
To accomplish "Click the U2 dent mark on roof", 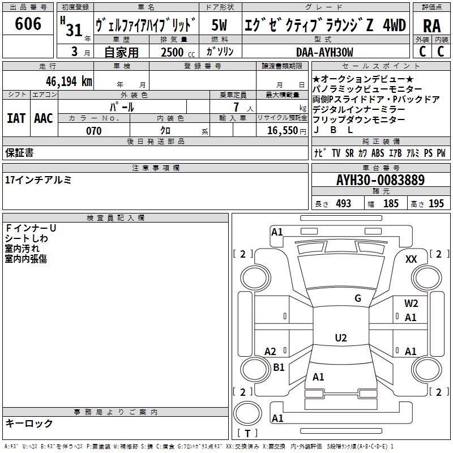I will pos(341,337).
